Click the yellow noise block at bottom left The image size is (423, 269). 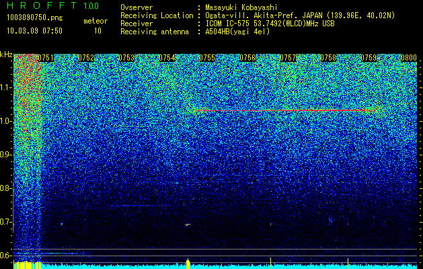[x=28, y=265]
